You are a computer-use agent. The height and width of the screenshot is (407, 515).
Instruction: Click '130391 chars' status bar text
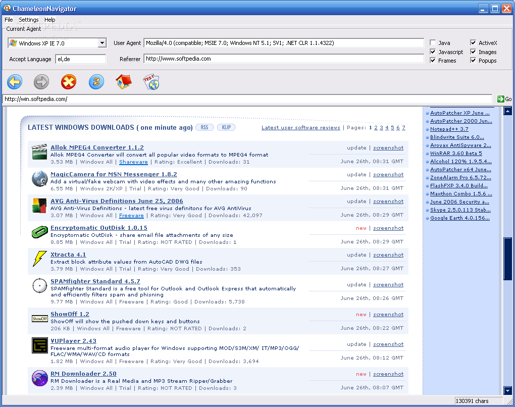pyautogui.click(x=472, y=401)
